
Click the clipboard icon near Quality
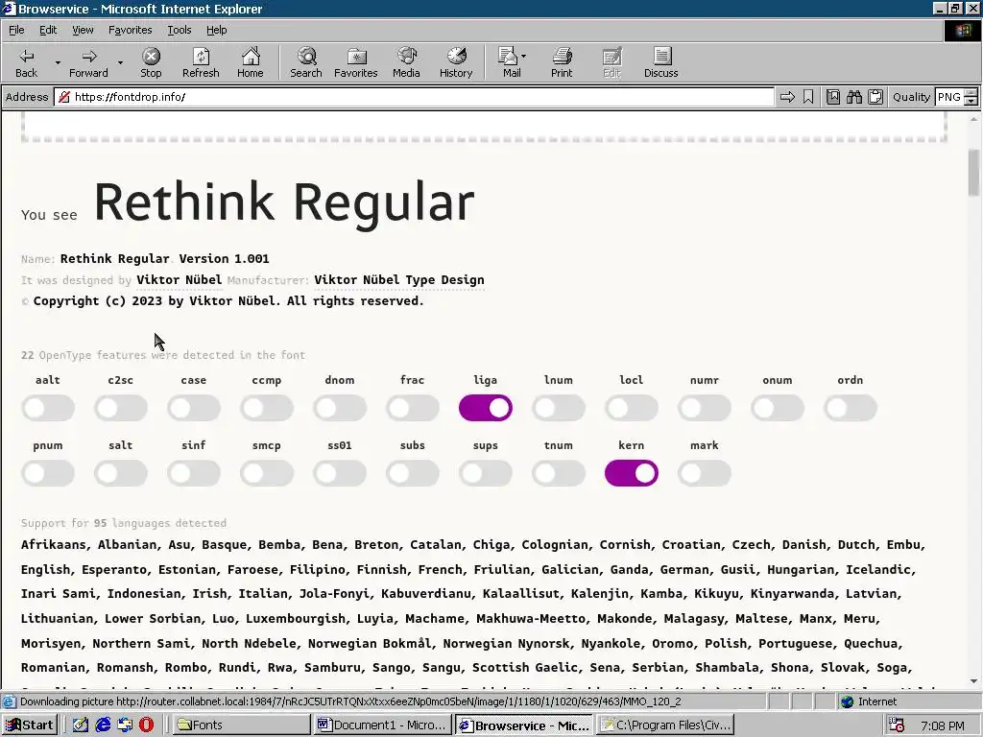875,97
